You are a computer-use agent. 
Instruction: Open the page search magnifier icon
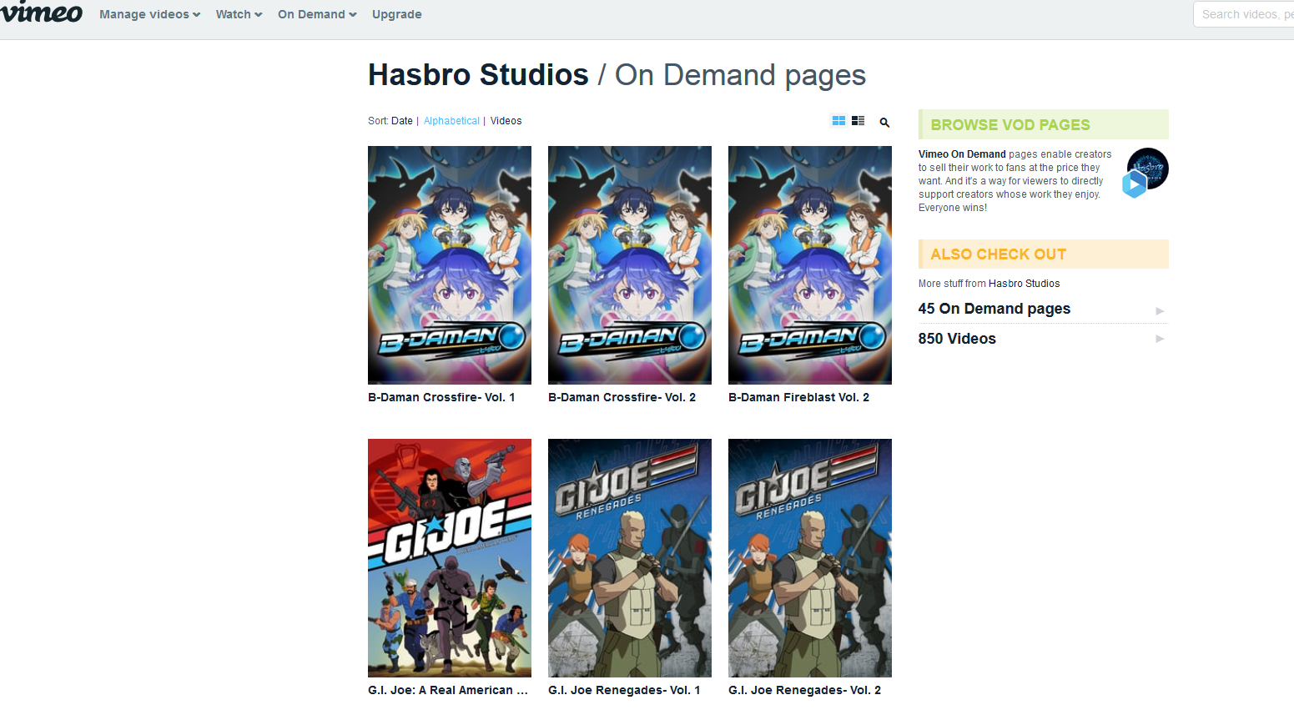click(884, 122)
